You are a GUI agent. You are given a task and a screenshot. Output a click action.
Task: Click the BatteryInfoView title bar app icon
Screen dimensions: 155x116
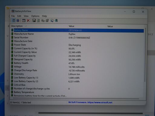point(13,11)
